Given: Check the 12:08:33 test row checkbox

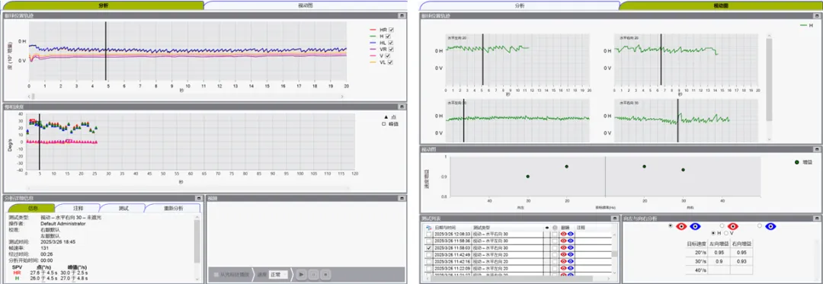Looking at the screenshot, I should pyautogui.click(x=430, y=235).
